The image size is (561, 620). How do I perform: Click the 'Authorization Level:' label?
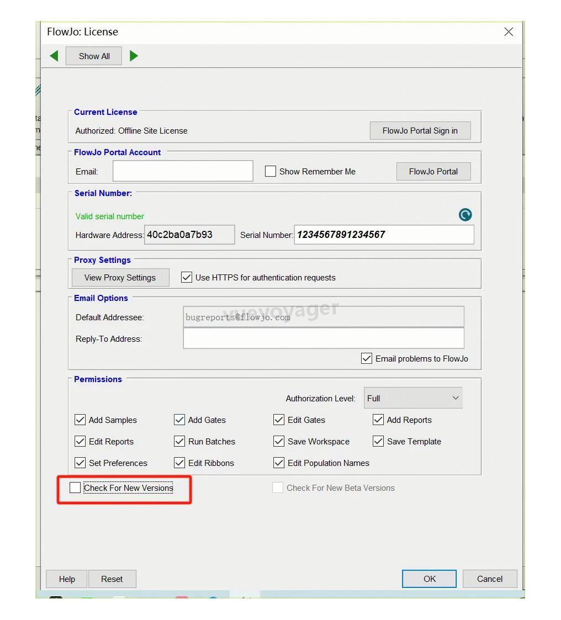tap(320, 399)
